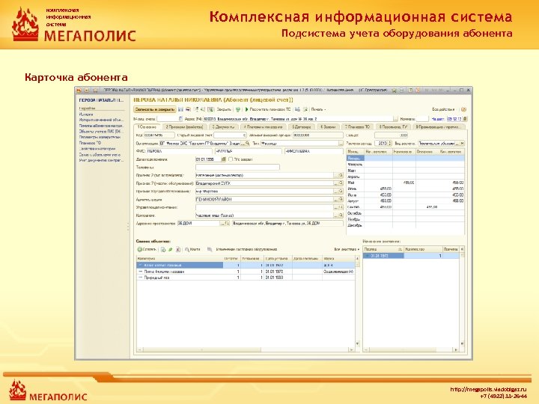Click into the 'Телефоны' input field
539x404 pixels.
(237, 167)
